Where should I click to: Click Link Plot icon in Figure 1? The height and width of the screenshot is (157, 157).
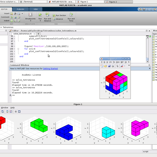pyautogui.click(x=2, y=111)
